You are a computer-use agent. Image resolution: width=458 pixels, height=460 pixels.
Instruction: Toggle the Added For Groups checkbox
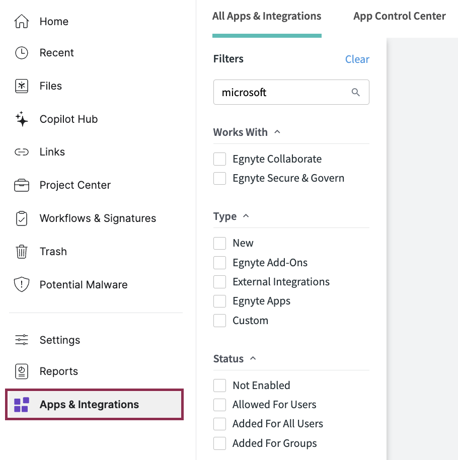(x=220, y=443)
